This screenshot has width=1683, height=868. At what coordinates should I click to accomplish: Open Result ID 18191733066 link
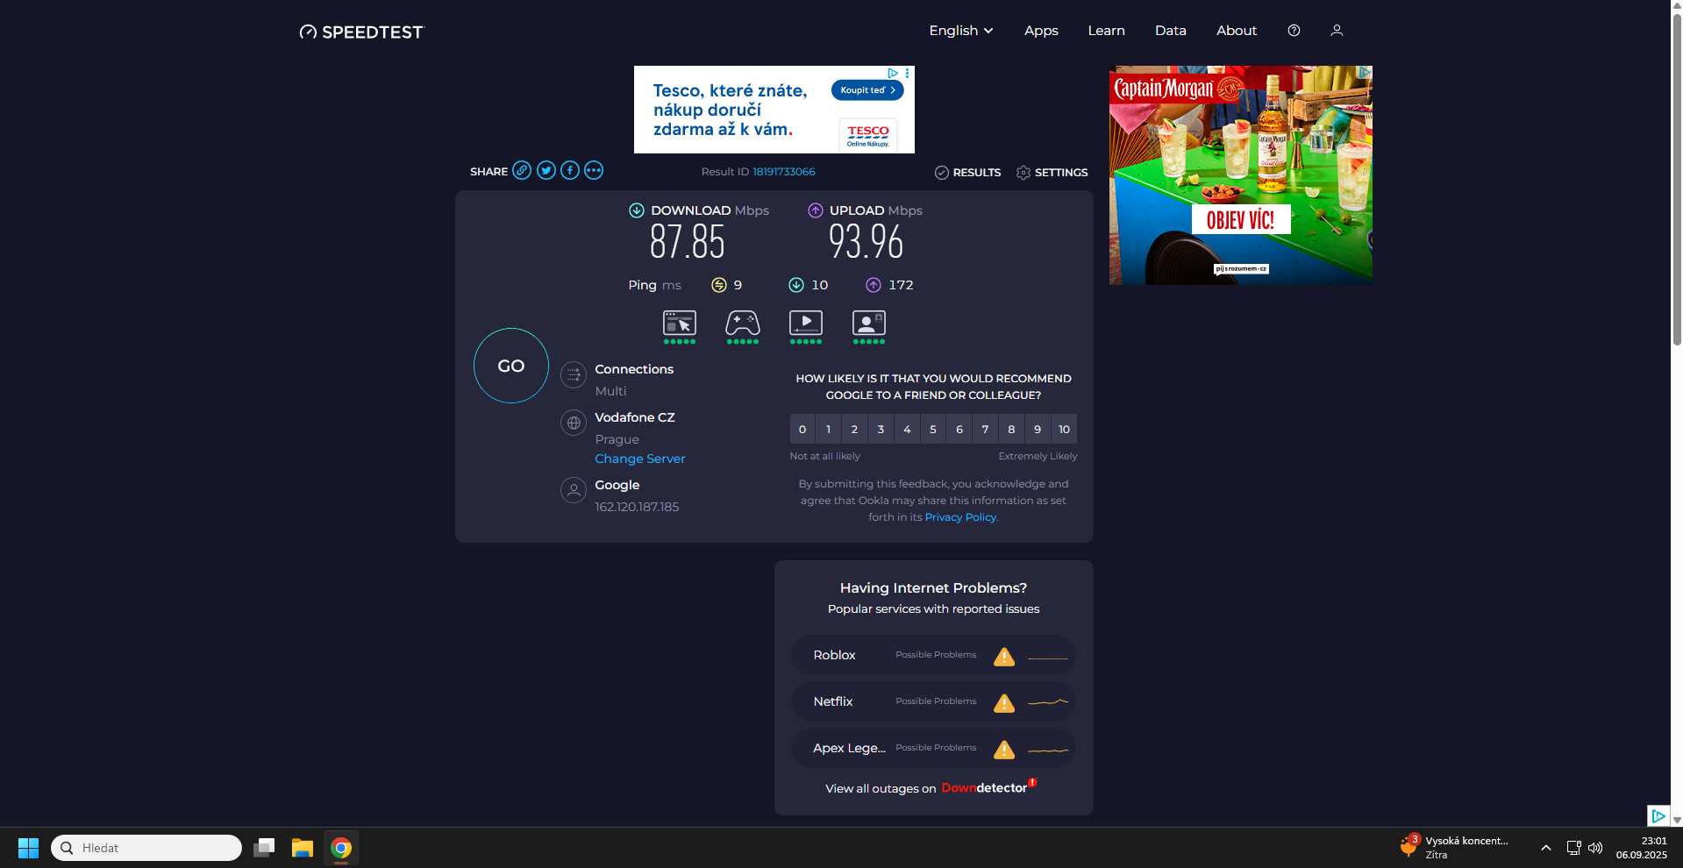click(784, 172)
